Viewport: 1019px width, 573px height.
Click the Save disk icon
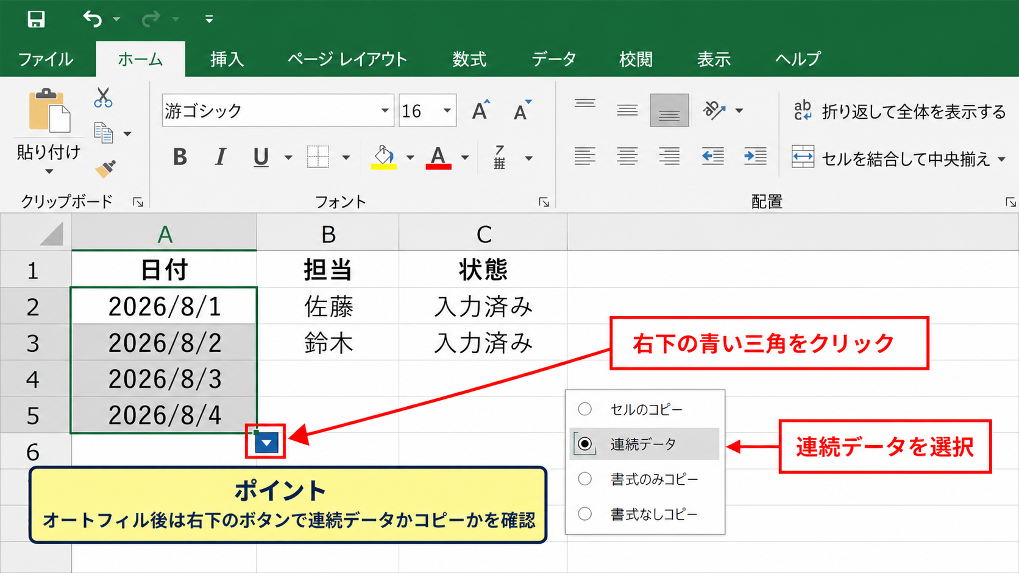point(36,19)
